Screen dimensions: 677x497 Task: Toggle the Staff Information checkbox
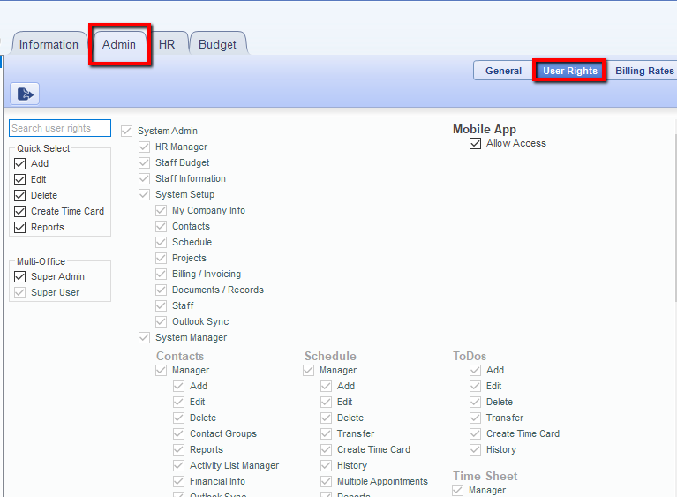click(144, 179)
